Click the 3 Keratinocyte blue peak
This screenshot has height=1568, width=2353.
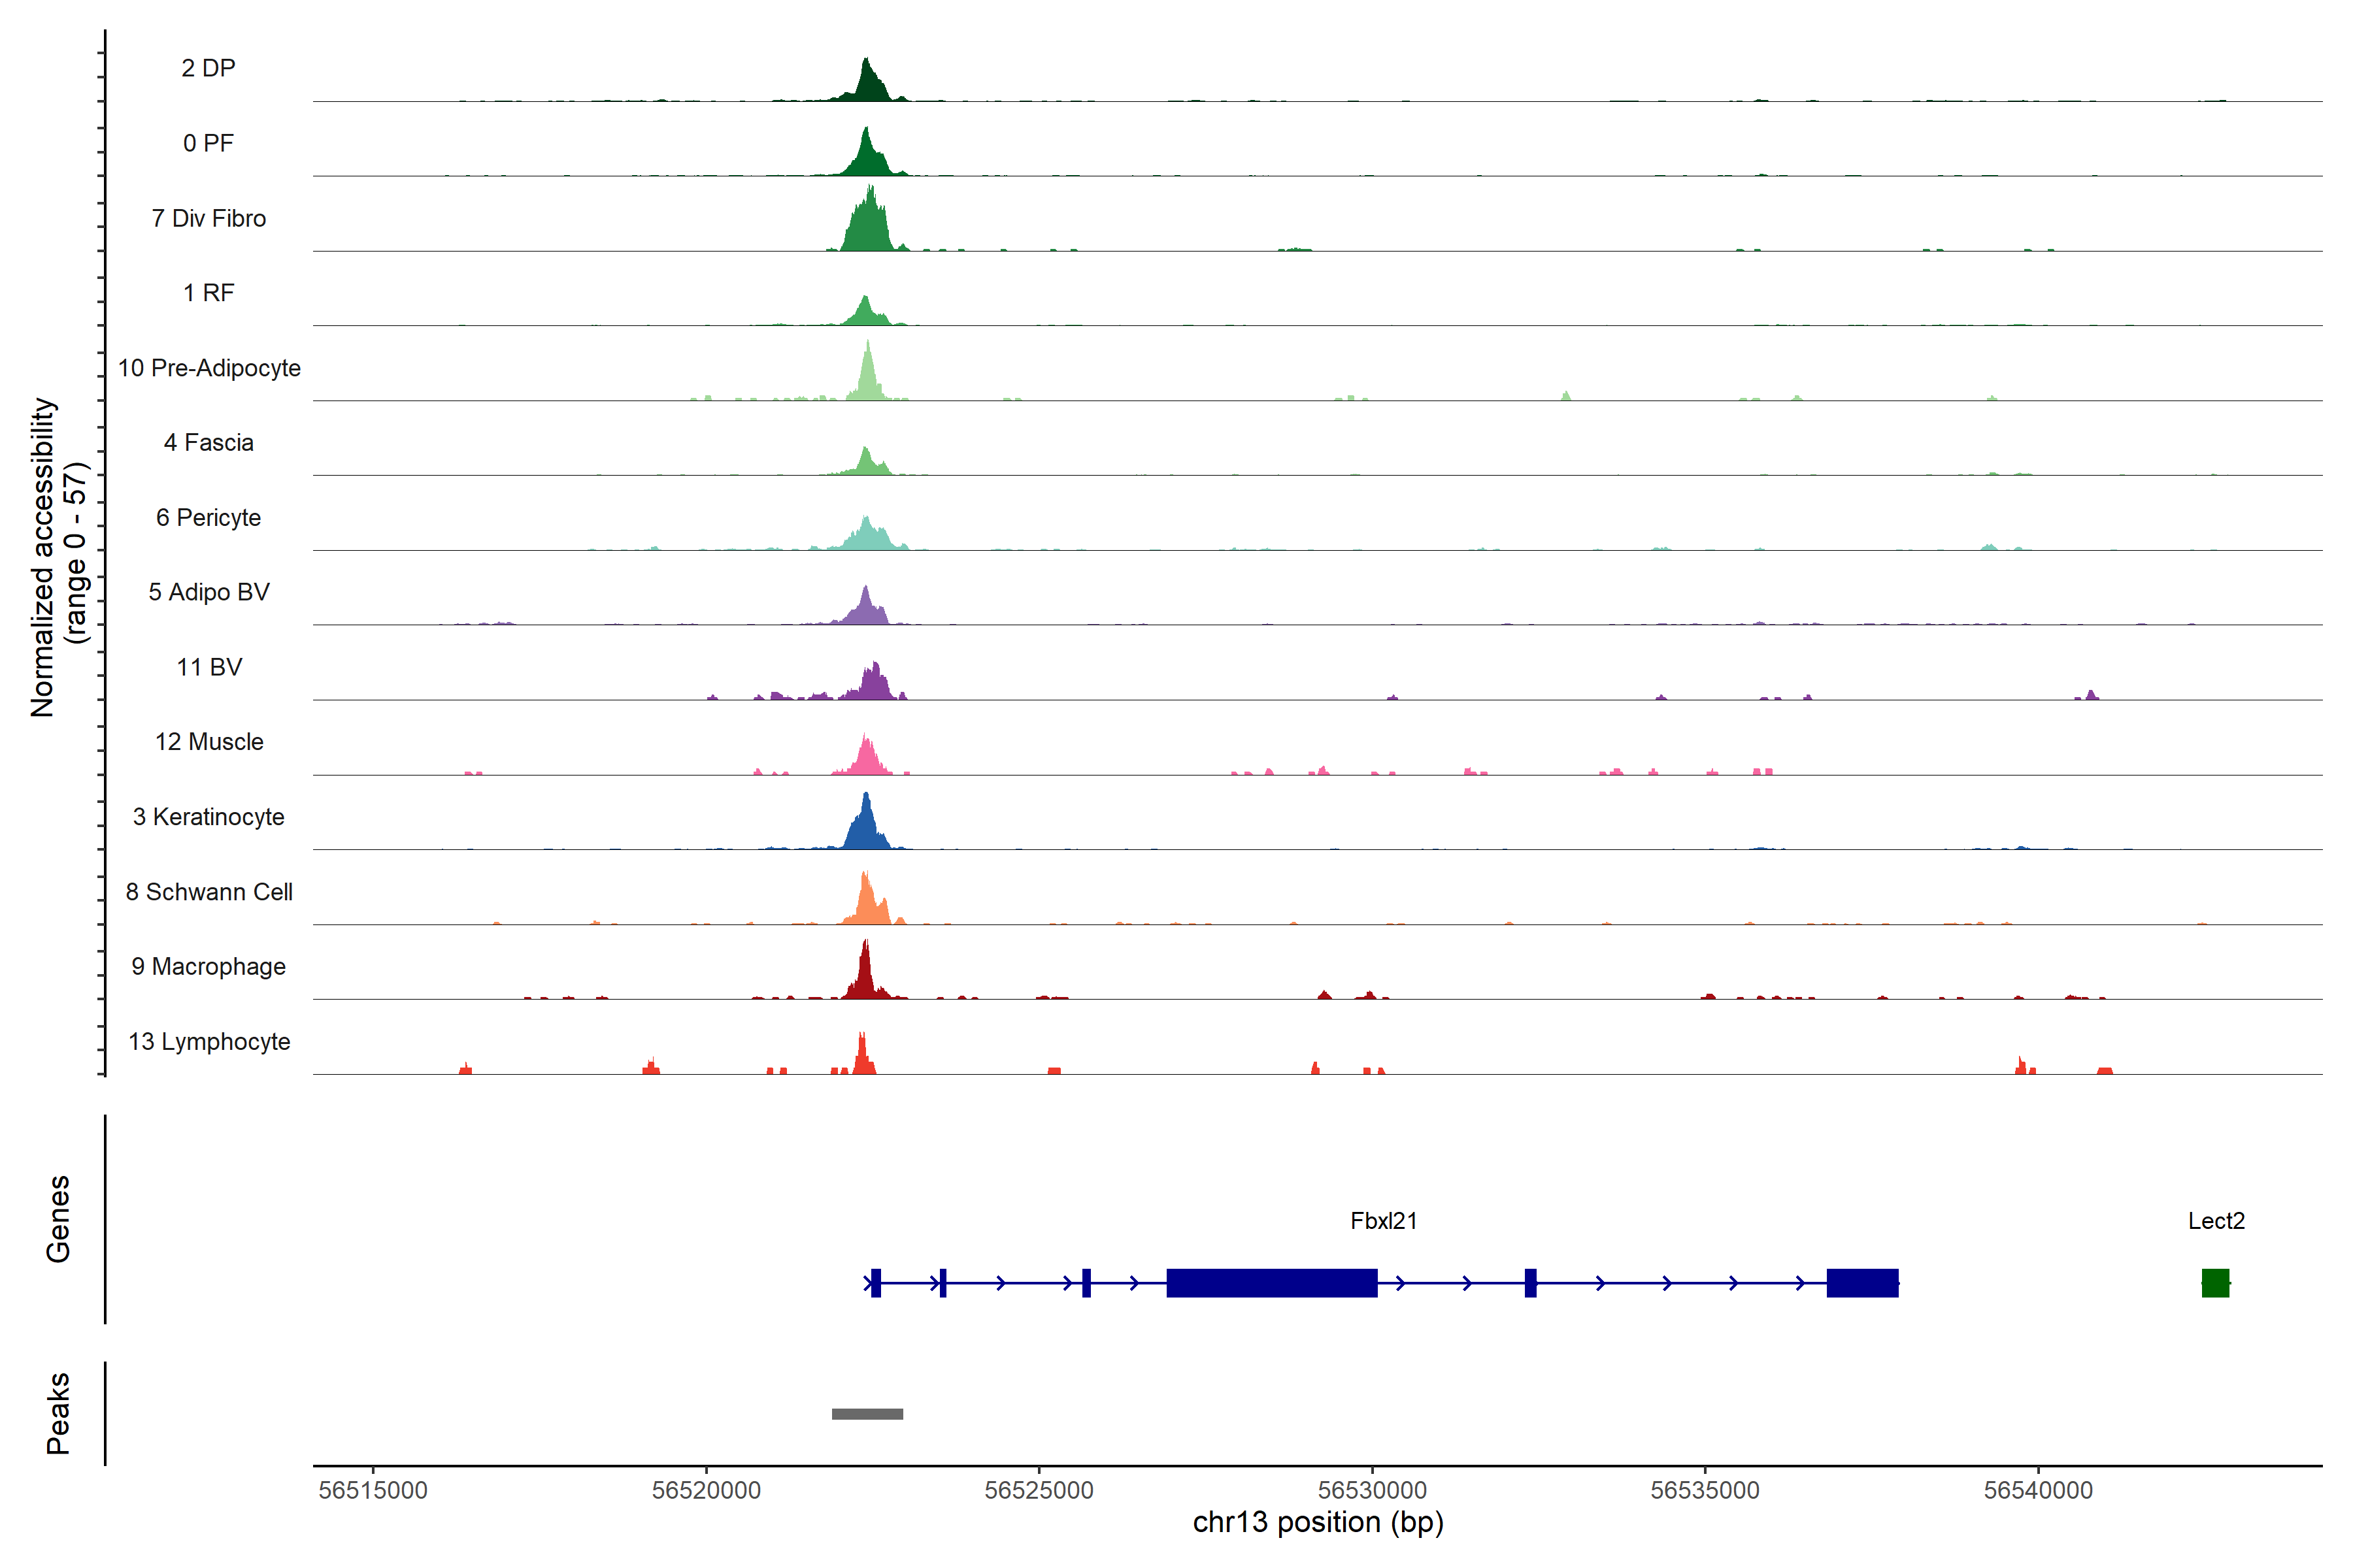pyautogui.click(x=867, y=828)
